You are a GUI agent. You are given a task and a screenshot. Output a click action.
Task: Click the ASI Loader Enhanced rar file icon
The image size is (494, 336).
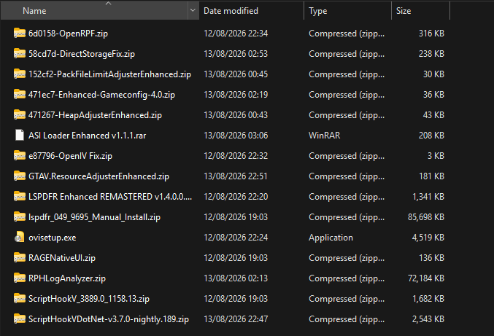20,135
